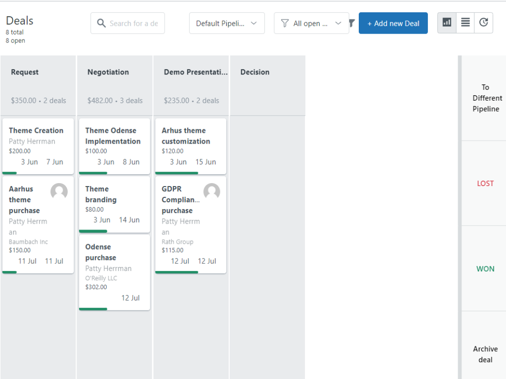506x379 pixels.
Task: Click the Archive deal drop zone
Action: click(484, 345)
